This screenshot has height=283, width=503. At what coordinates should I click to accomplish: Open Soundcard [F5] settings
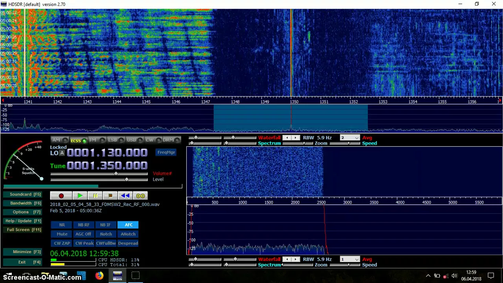pyautogui.click(x=22, y=194)
